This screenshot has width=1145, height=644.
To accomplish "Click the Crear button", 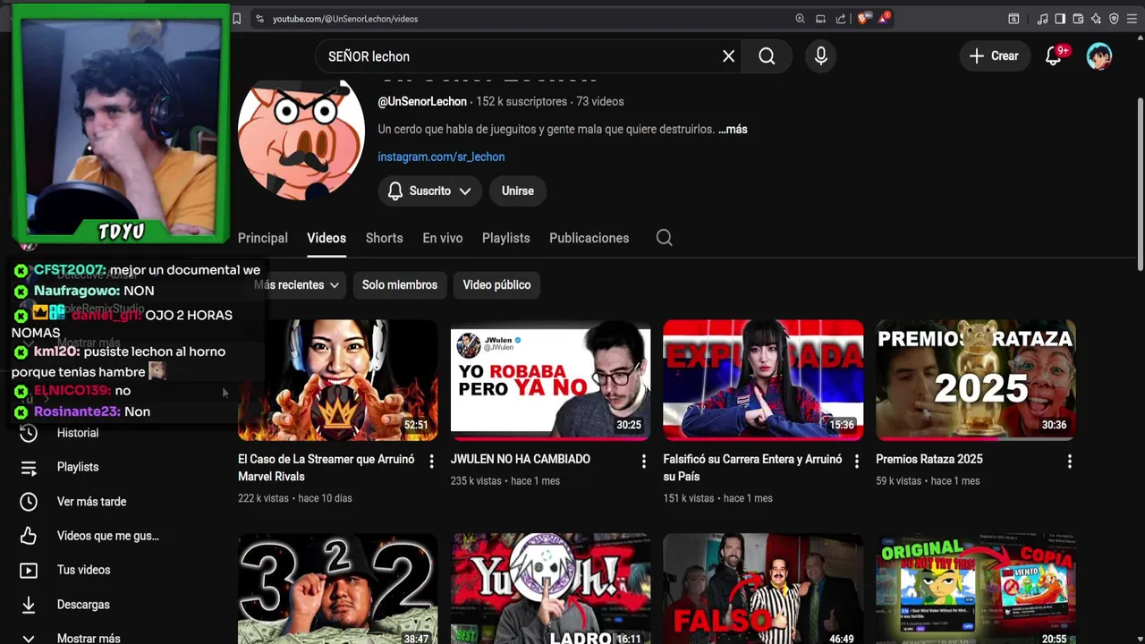I will 994,56.
